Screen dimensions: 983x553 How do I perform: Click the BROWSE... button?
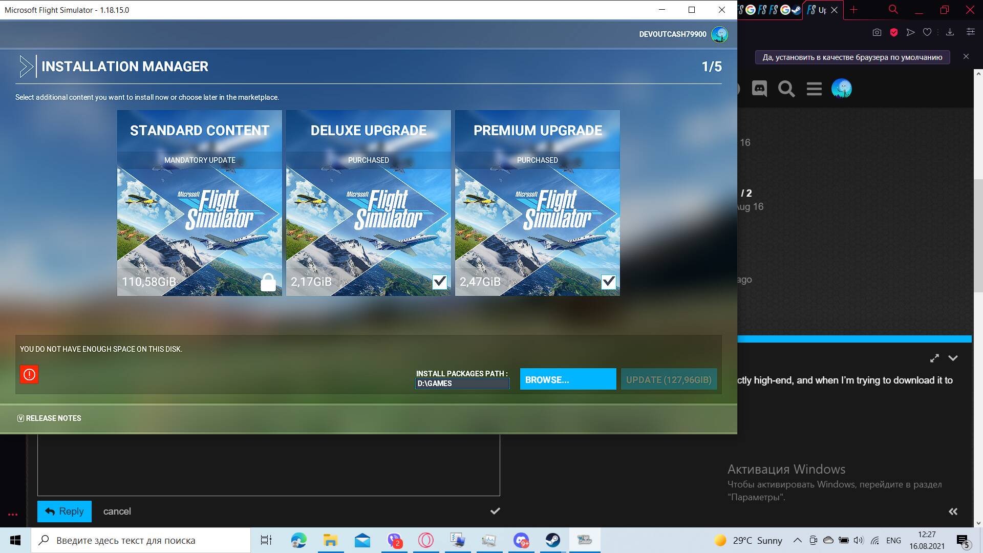pos(568,379)
